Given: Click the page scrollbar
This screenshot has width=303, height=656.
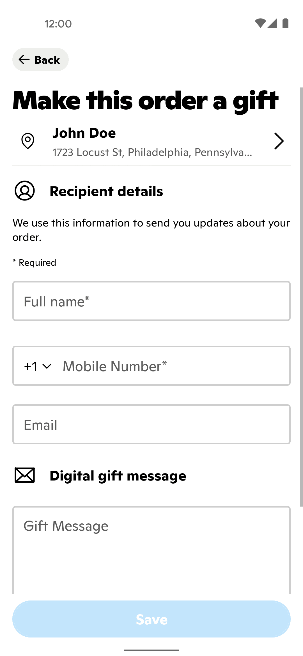Looking at the screenshot, I should coord(301,297).
